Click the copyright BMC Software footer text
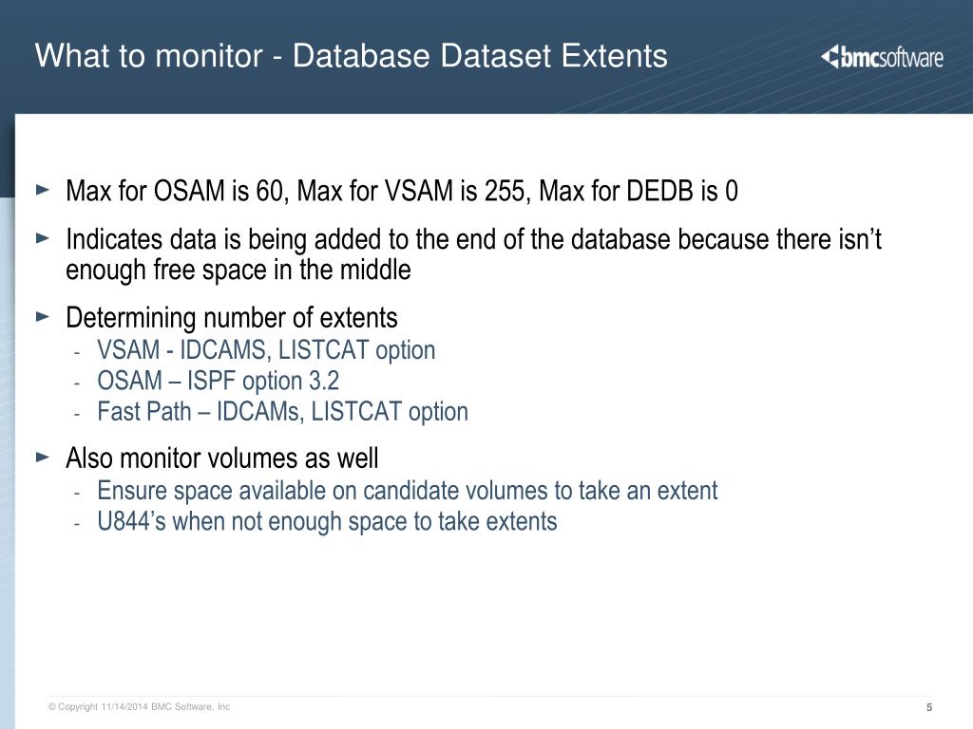Image resolution: width=973 pixels, height=729 pixels. pos(140,707)
